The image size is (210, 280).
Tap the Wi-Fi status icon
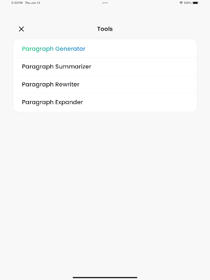(x=181, y=3)
